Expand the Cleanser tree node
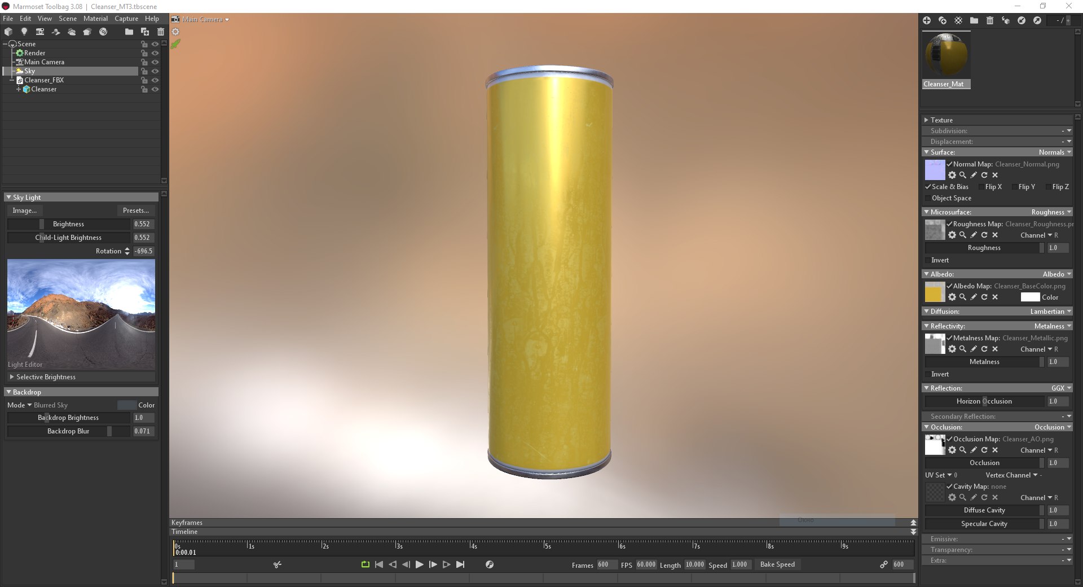 pyautogui.click(x=19, y=89)
